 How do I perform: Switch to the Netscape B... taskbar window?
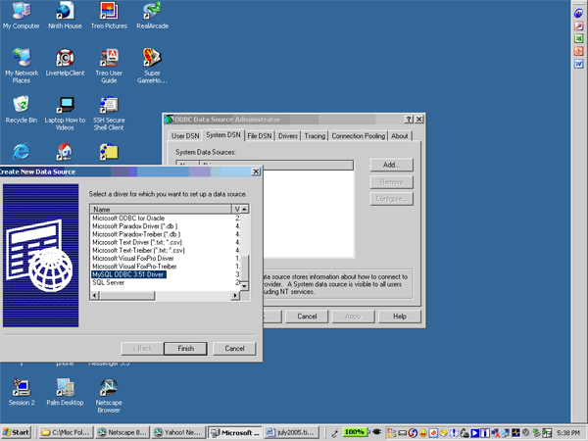click(x=122, y=432)
